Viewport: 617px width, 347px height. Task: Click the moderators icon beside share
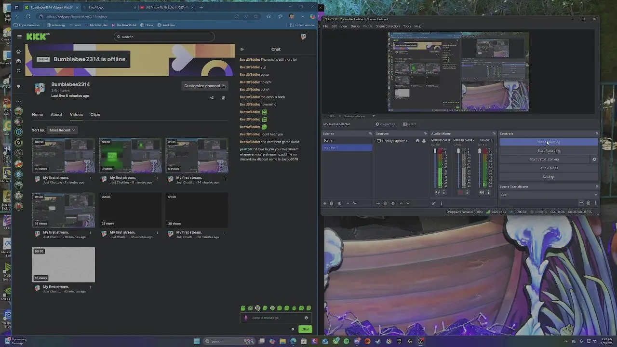[x=223, y=98]
